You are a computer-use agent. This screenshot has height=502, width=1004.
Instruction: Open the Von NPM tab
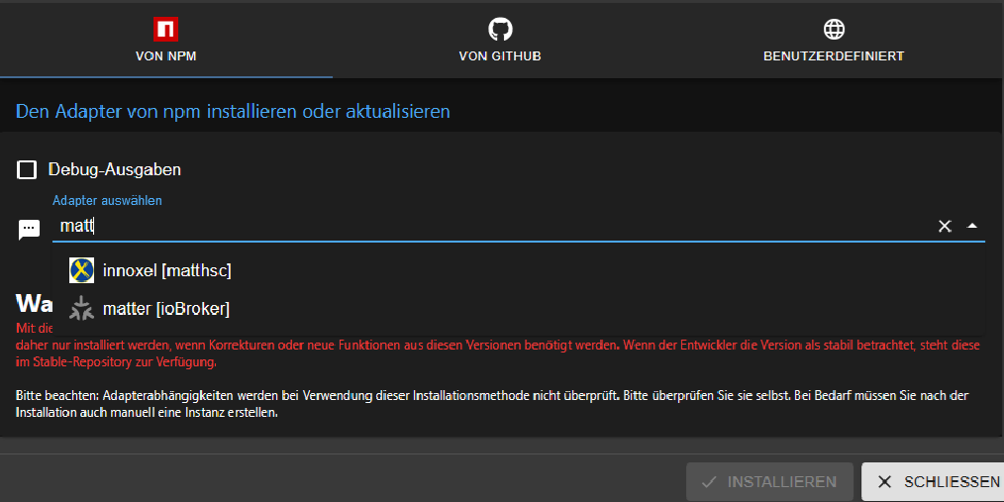pyautogui.click(x=165, y=39)
